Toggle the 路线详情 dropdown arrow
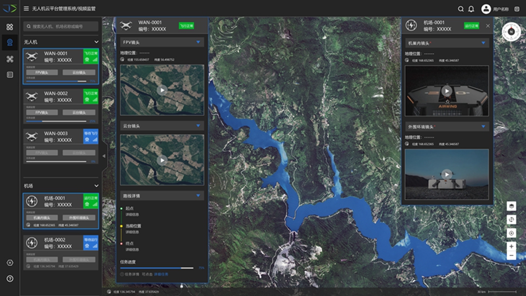Image resolution: width=526 pixels, height=296 pixels. 198,196
